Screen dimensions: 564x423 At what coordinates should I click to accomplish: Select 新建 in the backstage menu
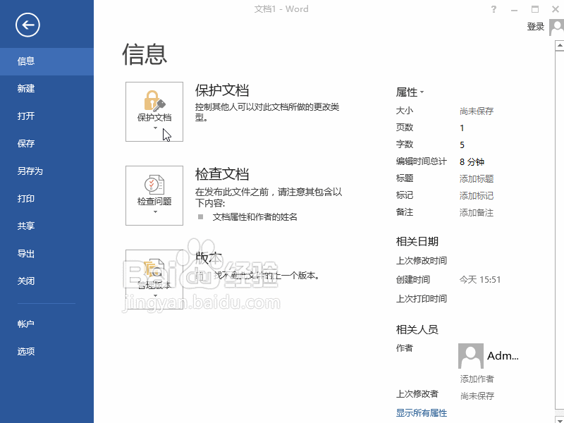(x=47, y=89)
